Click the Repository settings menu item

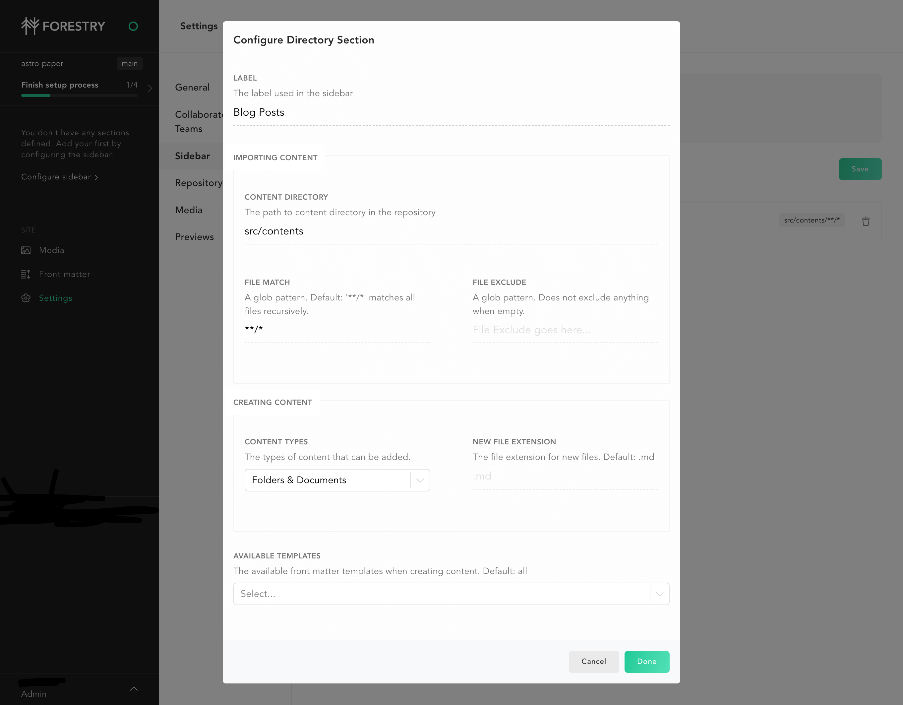pyautogui.click(x=198, y=182)
